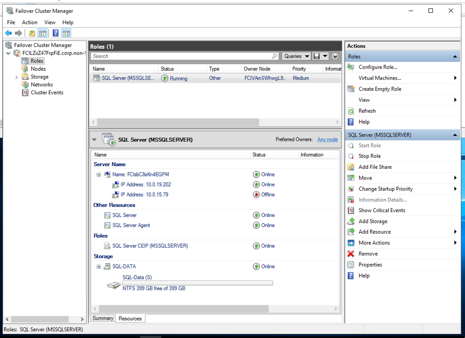
Task: Click the Stop Role action
Action: (x=370, y=156)
